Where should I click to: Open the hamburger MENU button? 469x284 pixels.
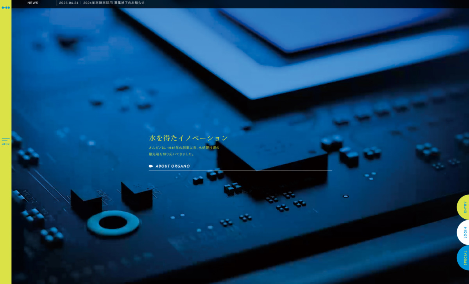(x=5, y=141)
